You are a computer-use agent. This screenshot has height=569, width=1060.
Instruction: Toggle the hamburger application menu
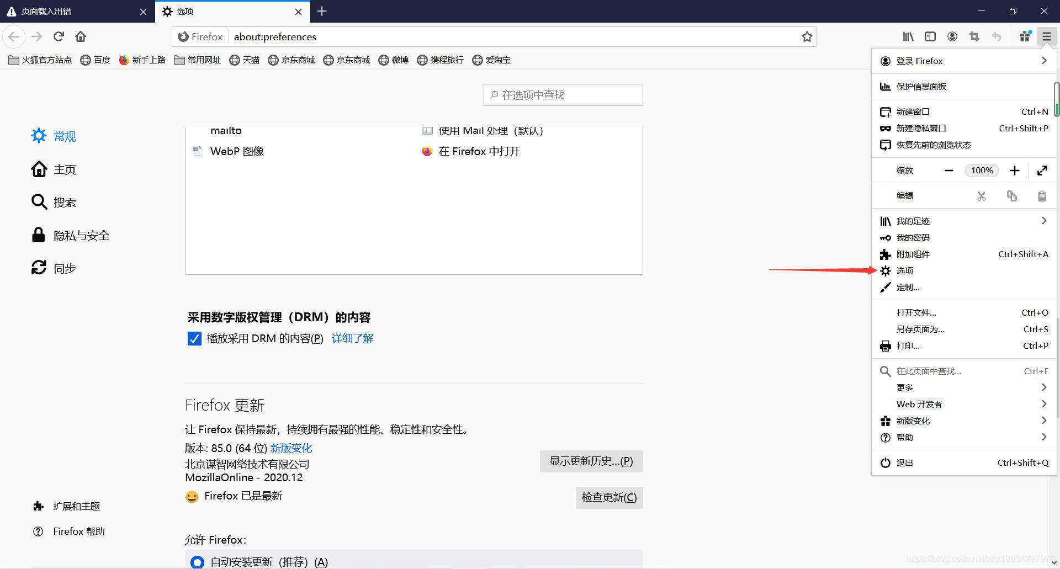pos(1047,36)
